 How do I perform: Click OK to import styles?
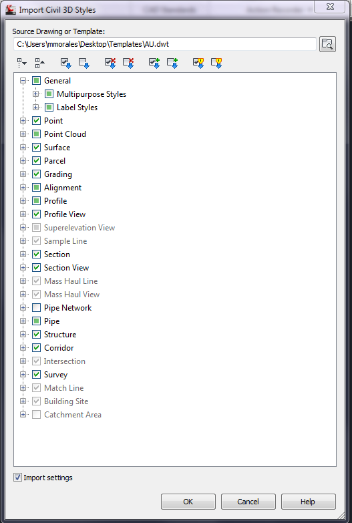coord(188,502)
